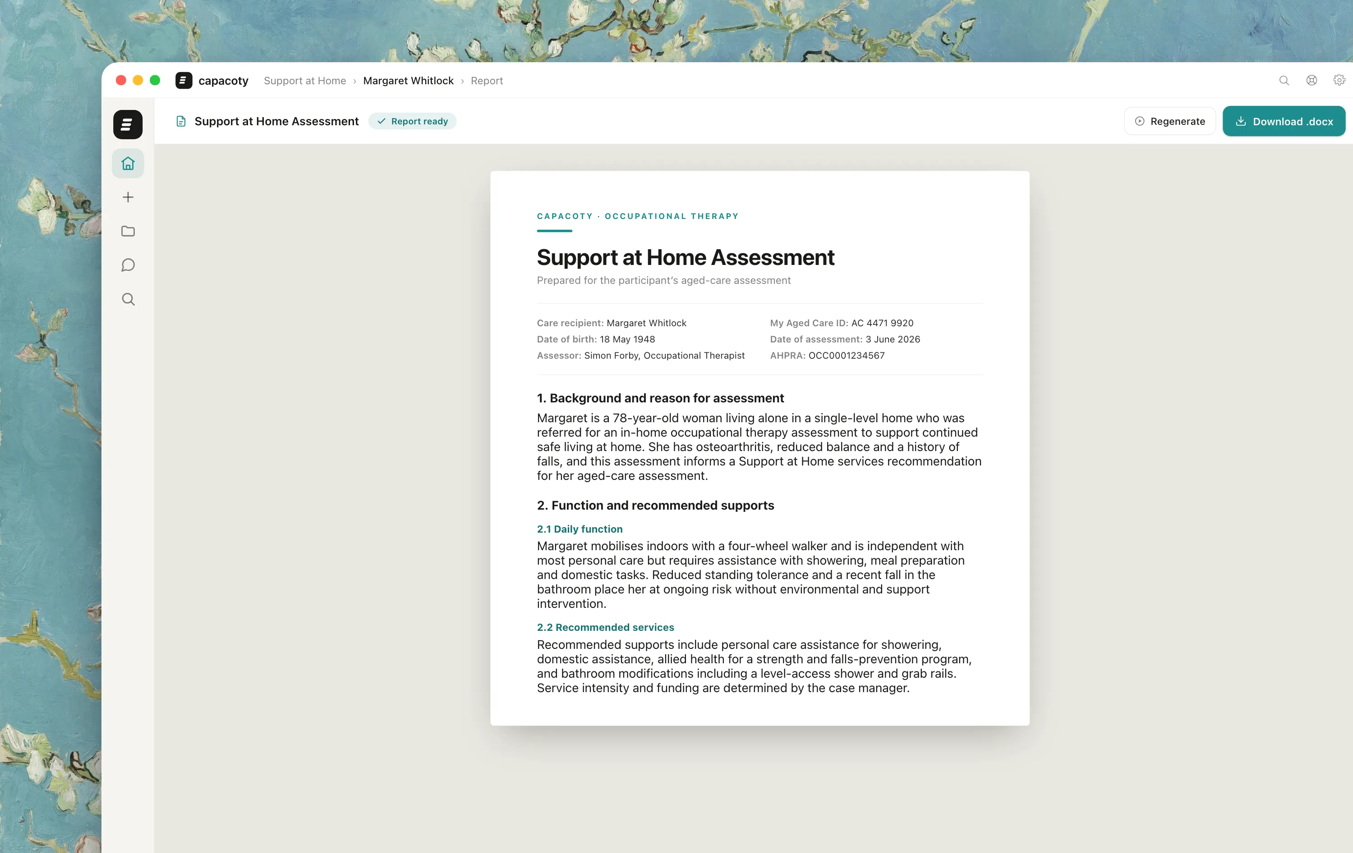The height and width of the screenshot is (853, 1353).
Task: Click the Regenerate button
Action: point(1170,121)
